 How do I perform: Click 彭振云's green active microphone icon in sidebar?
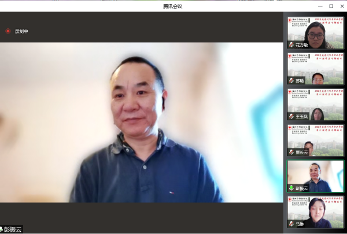(x=291, y=188)
